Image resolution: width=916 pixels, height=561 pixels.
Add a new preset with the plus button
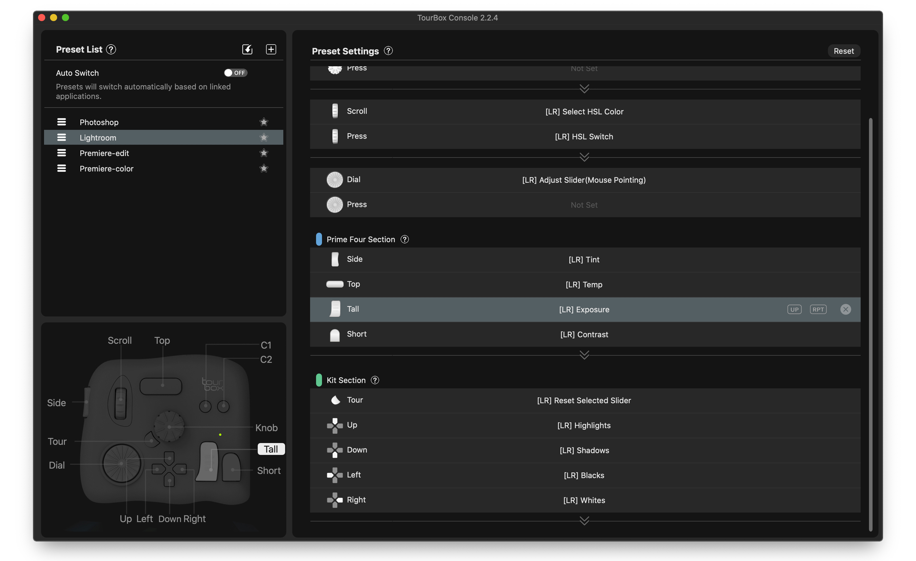click(x=271, y=49)
